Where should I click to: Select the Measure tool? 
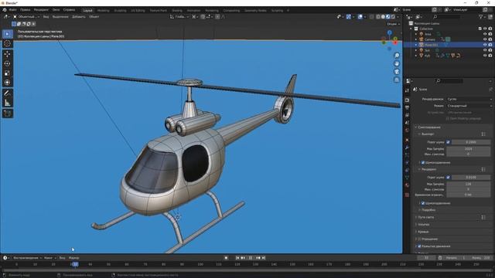(7, 103)
